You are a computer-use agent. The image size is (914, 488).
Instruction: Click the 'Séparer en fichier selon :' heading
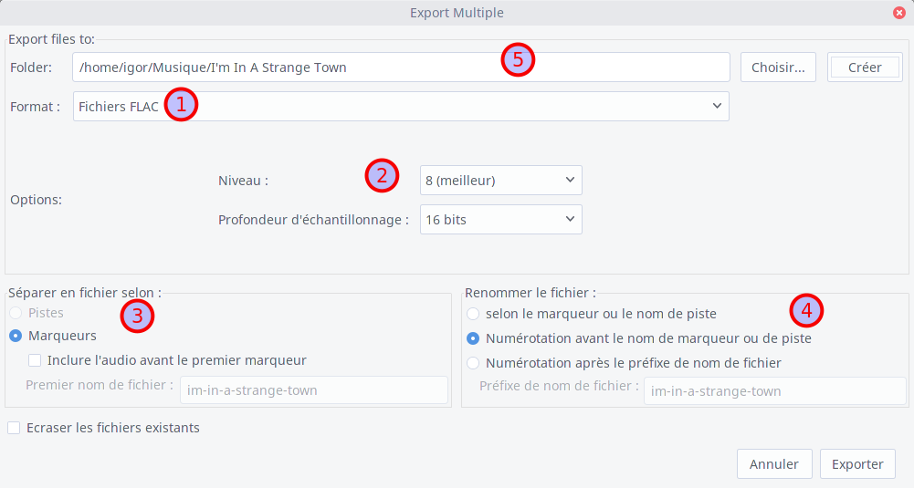(85, 293)
